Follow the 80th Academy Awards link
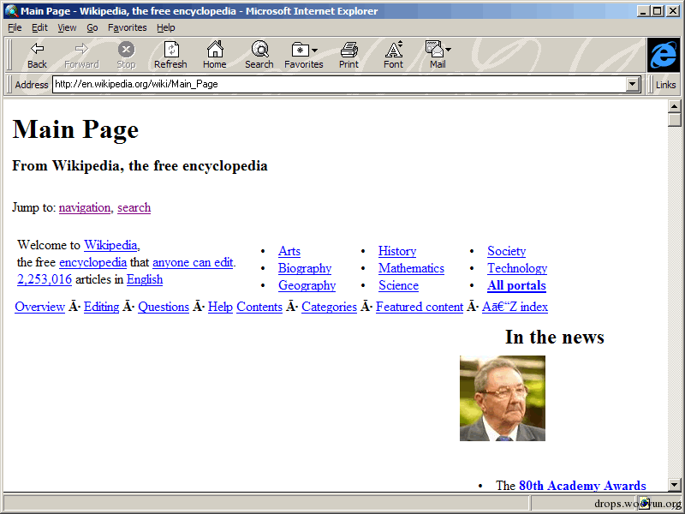The width and height of the screenshot is (685, 514). point(582,485)
